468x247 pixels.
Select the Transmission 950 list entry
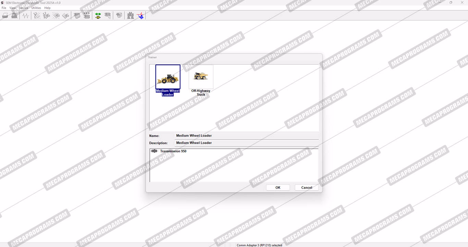tap(173, 151)
